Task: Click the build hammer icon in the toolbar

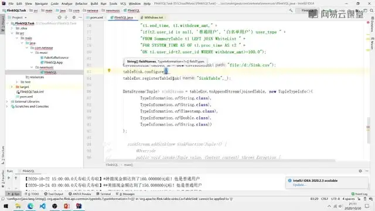Action: (x=291, y=11)
